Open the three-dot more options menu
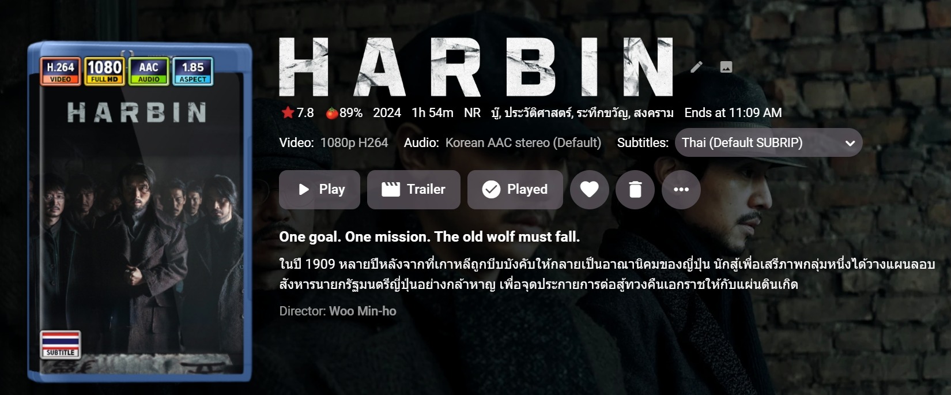Viewport: 951px width, 395px height. click(x=681, y=189)
